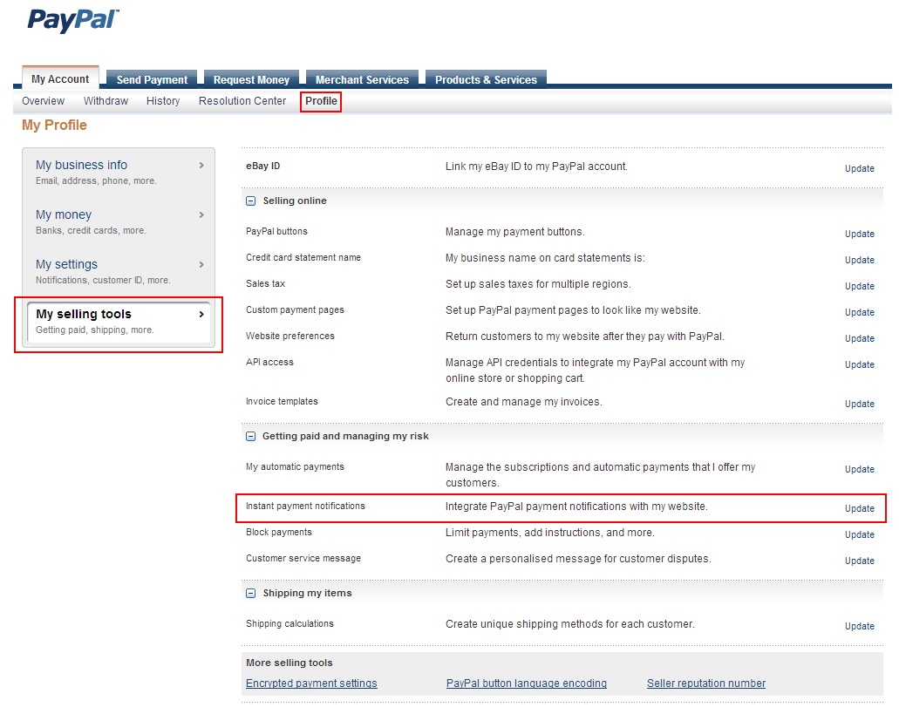Select the Profile submenu item
The width and height of the screenshot is (899, 714).
click(x=321, y=101)
